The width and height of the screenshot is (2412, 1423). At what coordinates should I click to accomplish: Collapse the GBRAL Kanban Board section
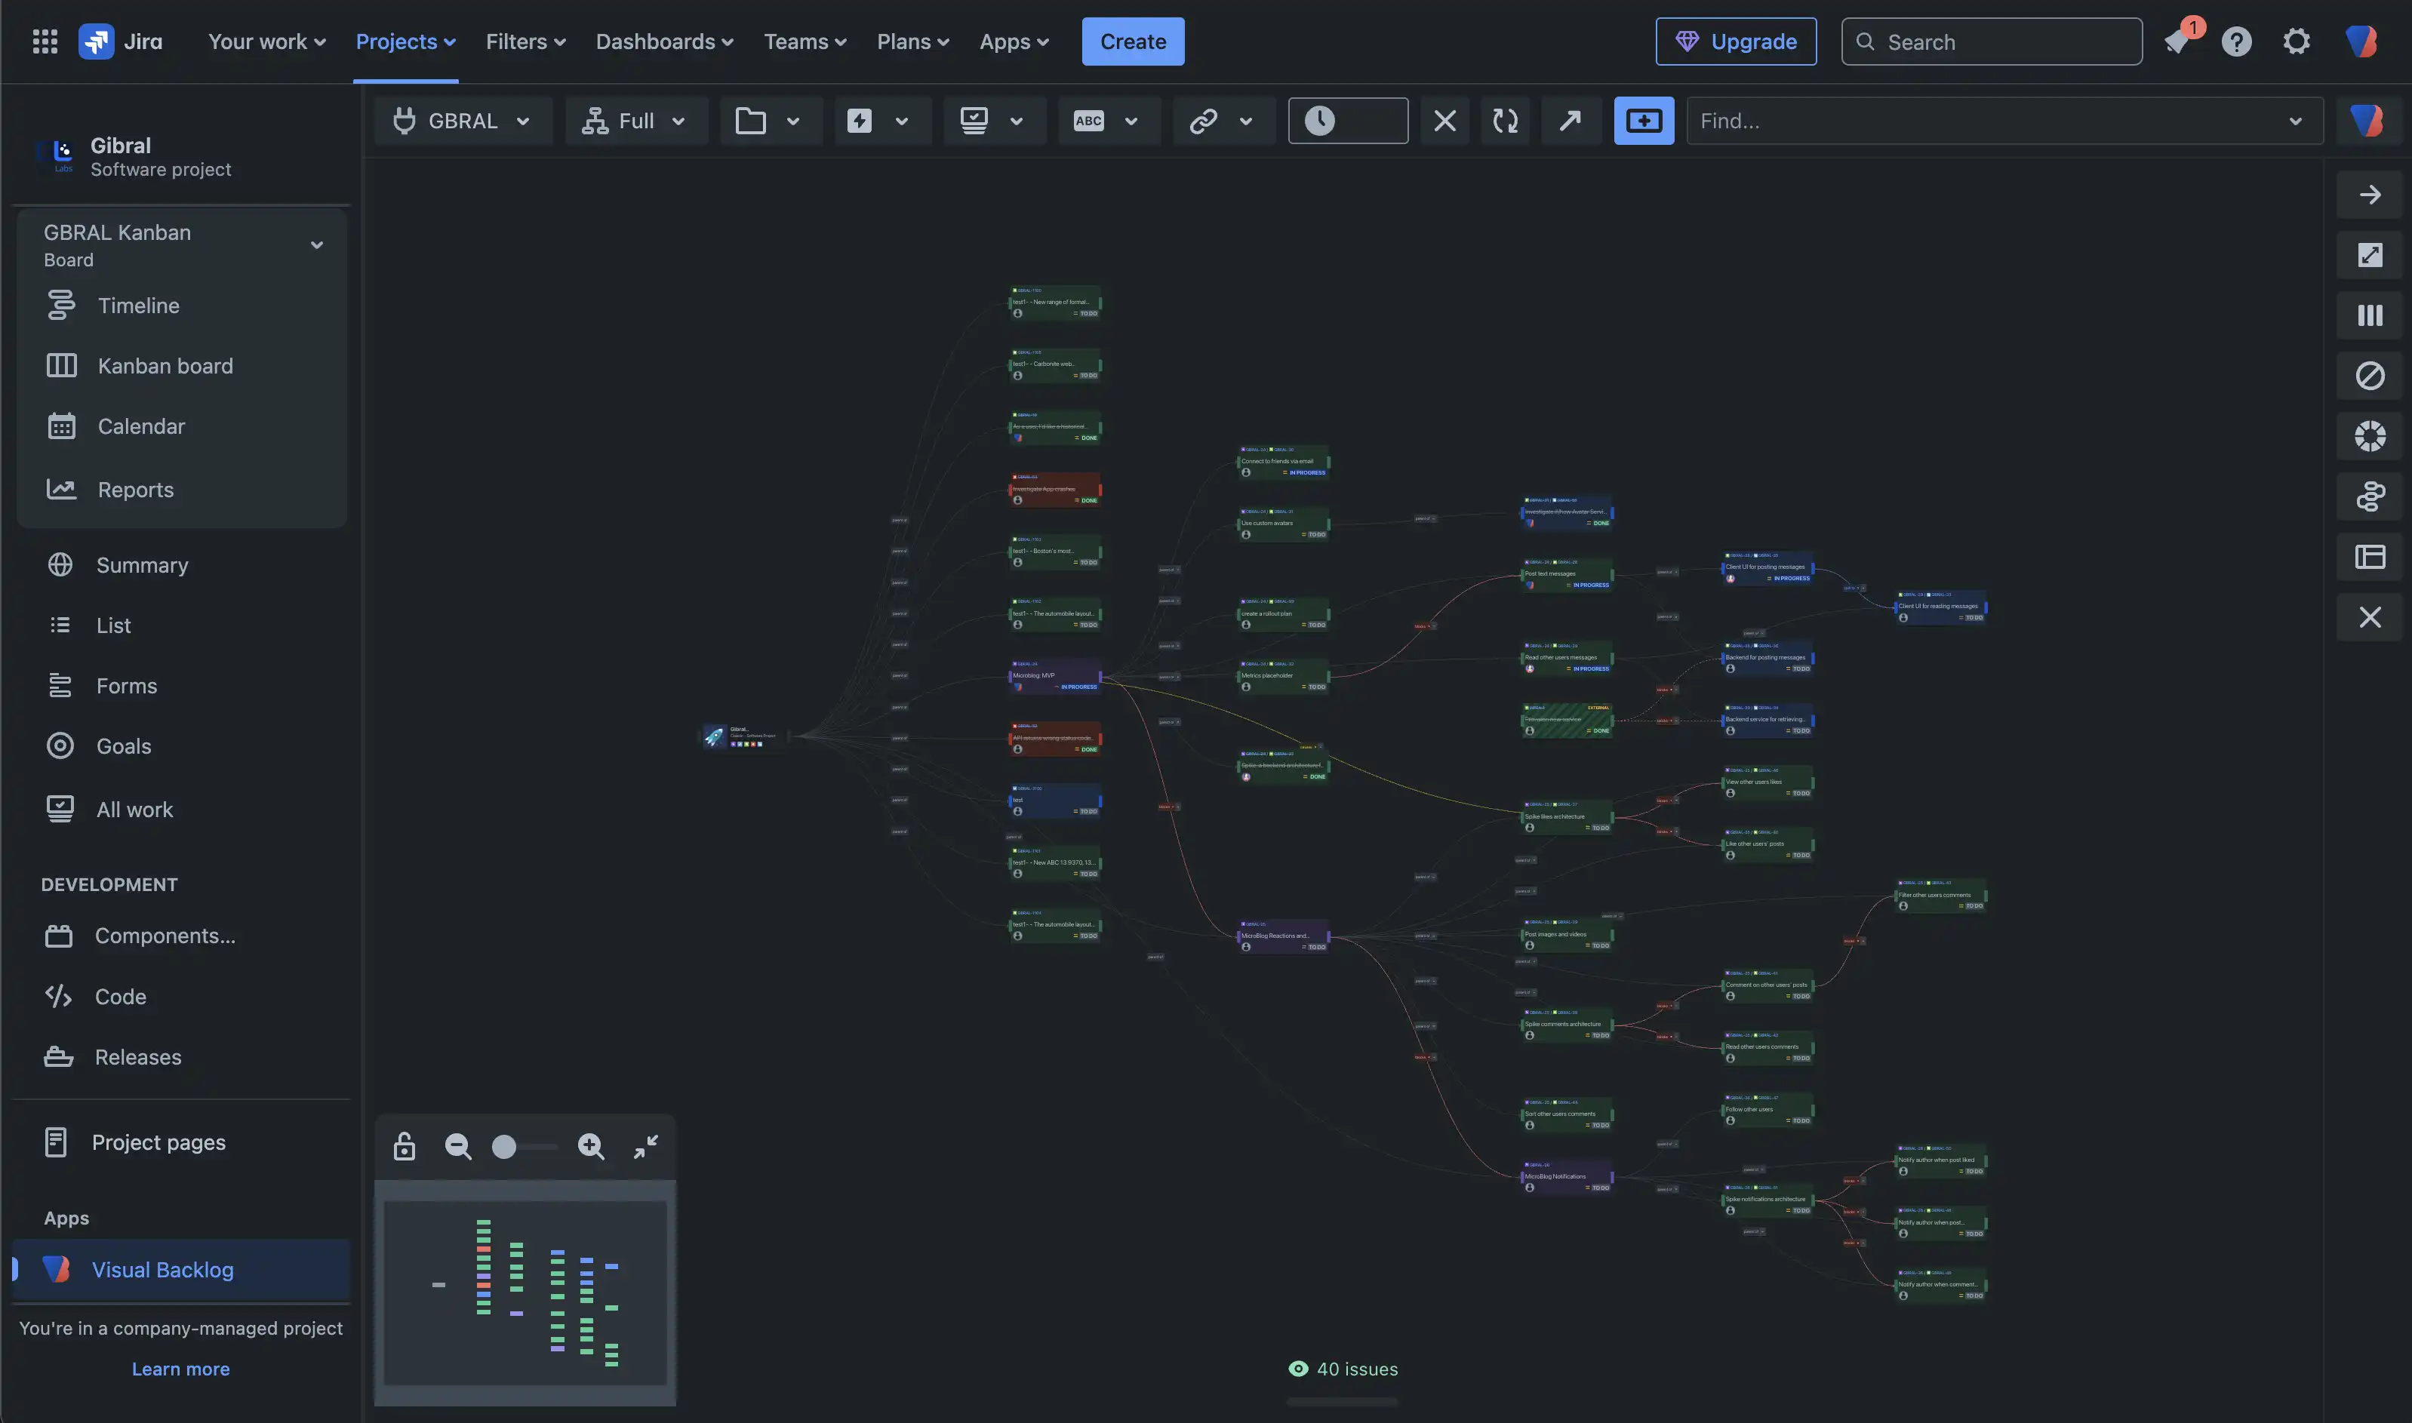[x=316, y=245]
